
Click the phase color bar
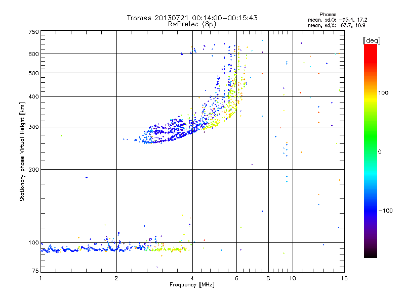click(x=371, y=150)
